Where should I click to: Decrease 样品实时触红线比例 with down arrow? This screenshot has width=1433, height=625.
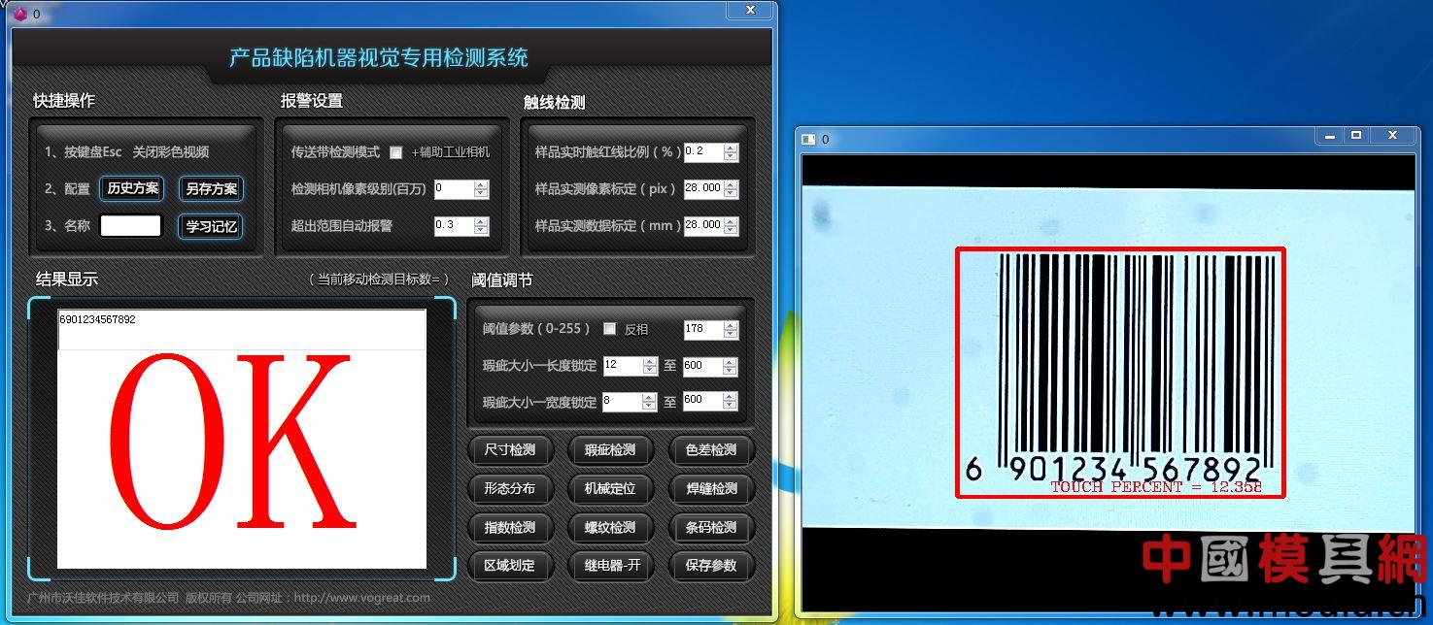[731, 157]
